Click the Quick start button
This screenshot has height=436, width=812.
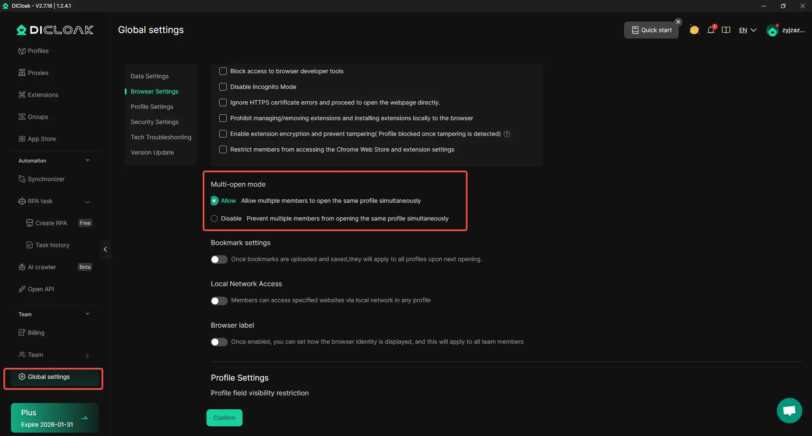(651, 30)
